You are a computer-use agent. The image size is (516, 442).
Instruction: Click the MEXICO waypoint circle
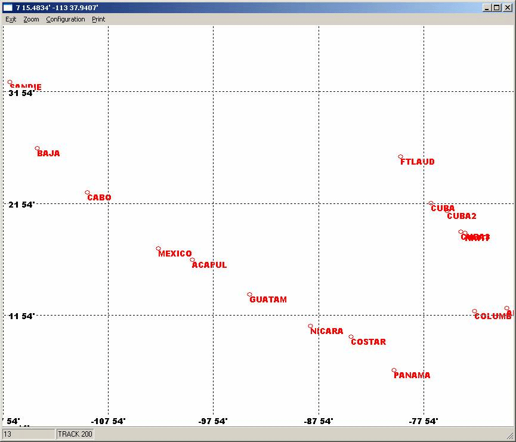[158, 249]
